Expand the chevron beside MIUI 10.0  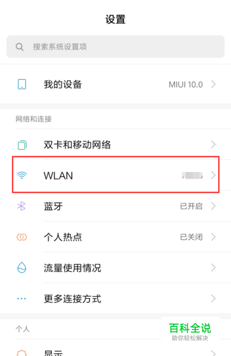point(213,85)
